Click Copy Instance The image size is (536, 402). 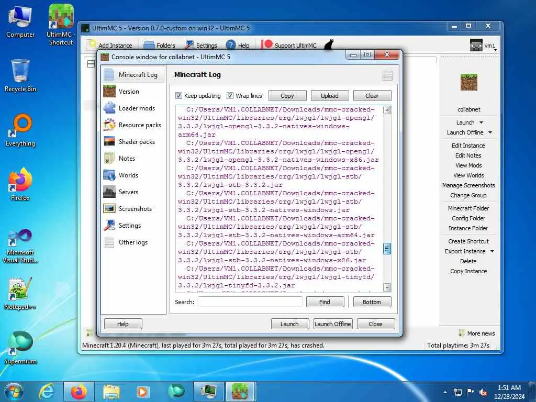[x=468, y=271]
